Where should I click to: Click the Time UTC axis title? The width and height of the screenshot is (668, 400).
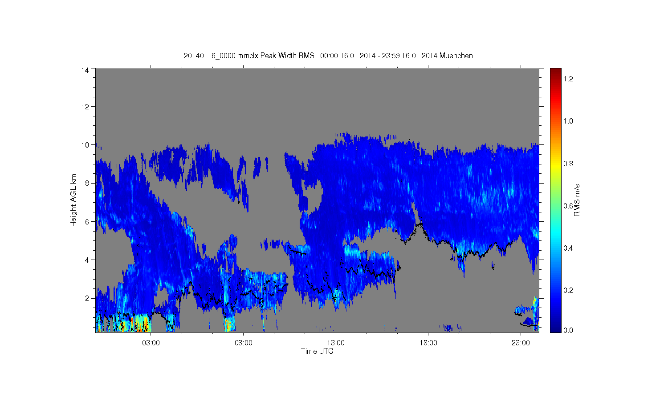click(317, 351)
